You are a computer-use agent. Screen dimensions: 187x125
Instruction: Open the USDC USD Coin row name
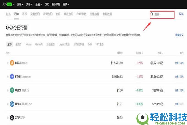pos(24,104)
